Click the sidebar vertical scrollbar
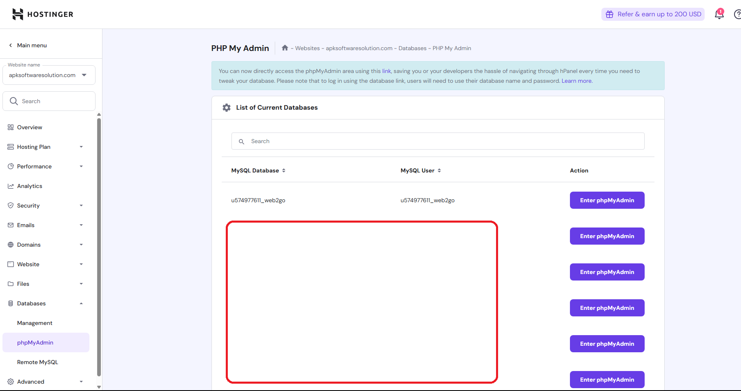This screenshot has height=391, width=741. (99, 245)
